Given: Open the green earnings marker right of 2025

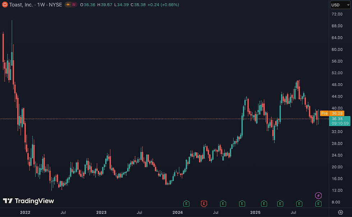Looking at the screenshot, I should point(264,204).
